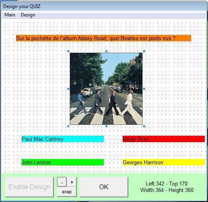Screen dimensions: 208x202
Task: Grab the left-middle resize handle of the image
Action: pos(69,89)
